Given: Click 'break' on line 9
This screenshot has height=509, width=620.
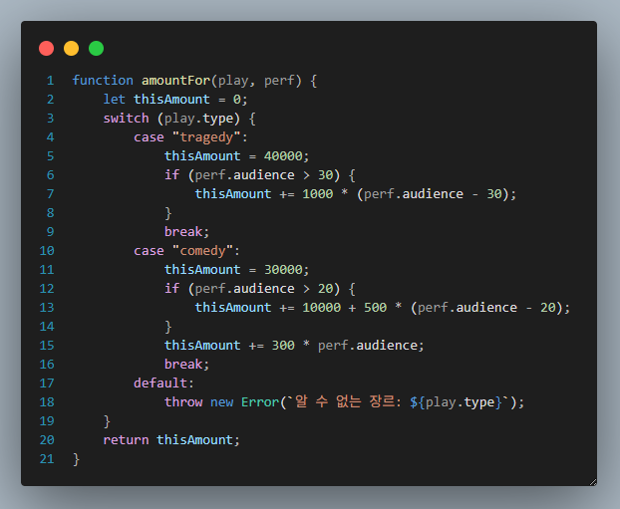Looking at the screenshot, I should coord(183,232).
